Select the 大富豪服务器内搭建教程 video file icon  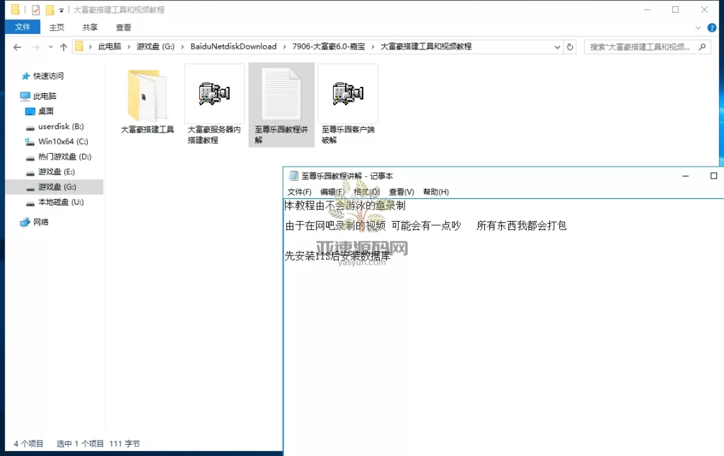214,92
